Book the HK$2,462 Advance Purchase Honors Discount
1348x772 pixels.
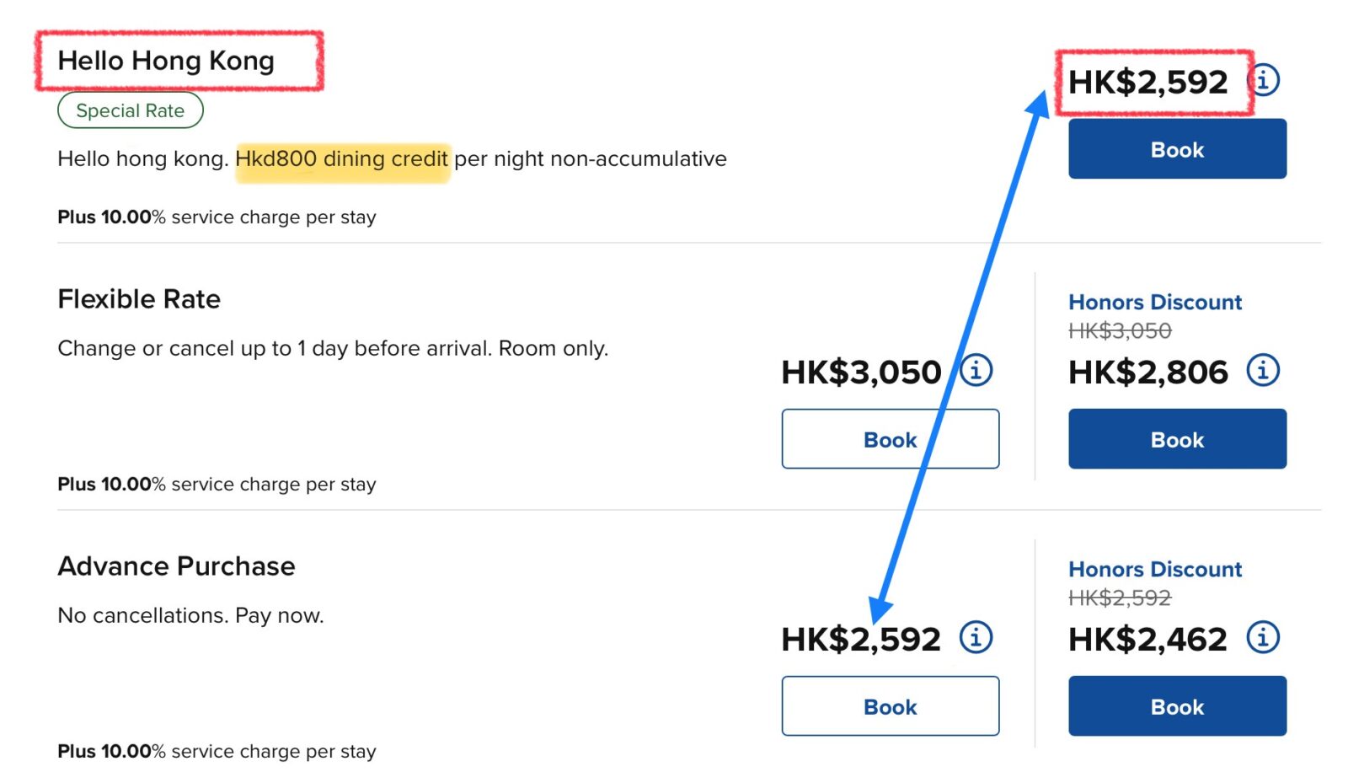point(1176,706)
